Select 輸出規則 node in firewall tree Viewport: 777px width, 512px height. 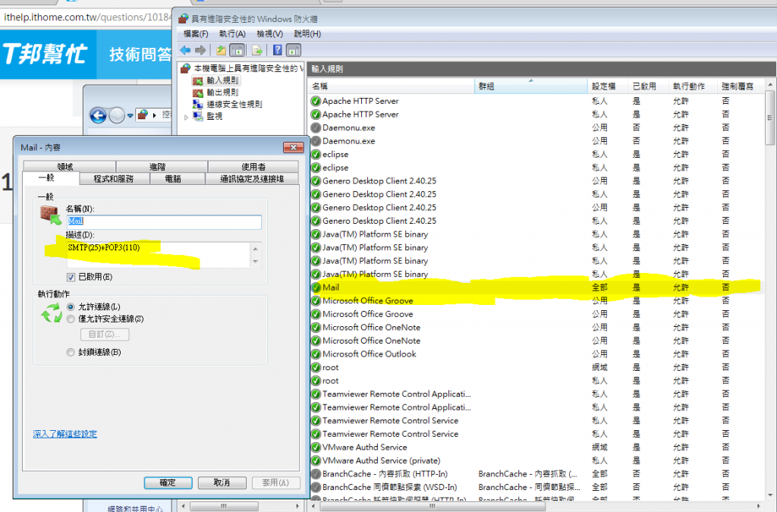click(x=222, y=92)
